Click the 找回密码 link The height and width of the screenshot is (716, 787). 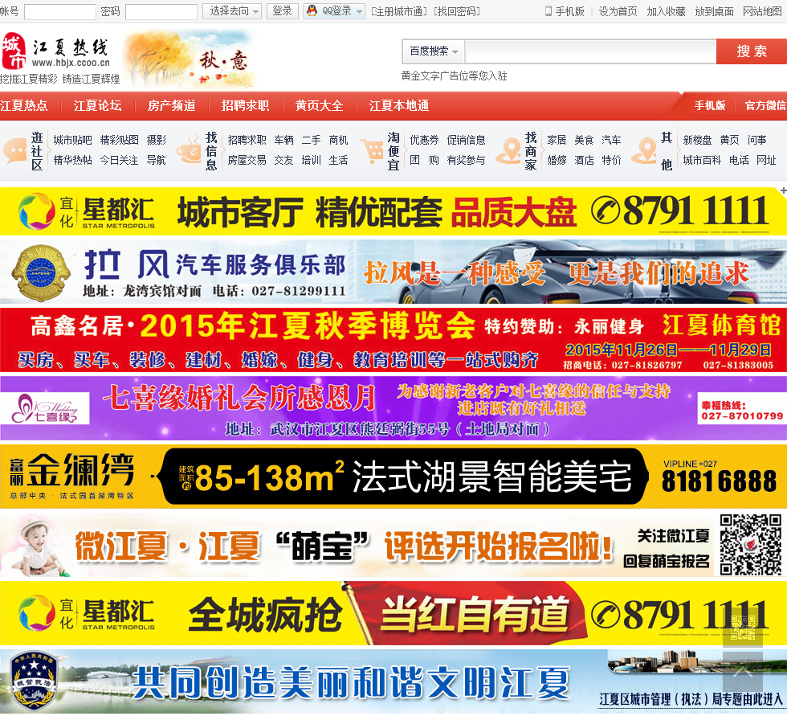coord(457,11)
